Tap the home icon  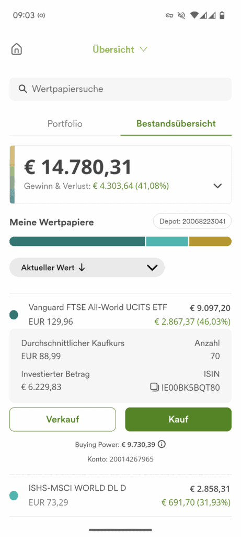click(16, 49)
